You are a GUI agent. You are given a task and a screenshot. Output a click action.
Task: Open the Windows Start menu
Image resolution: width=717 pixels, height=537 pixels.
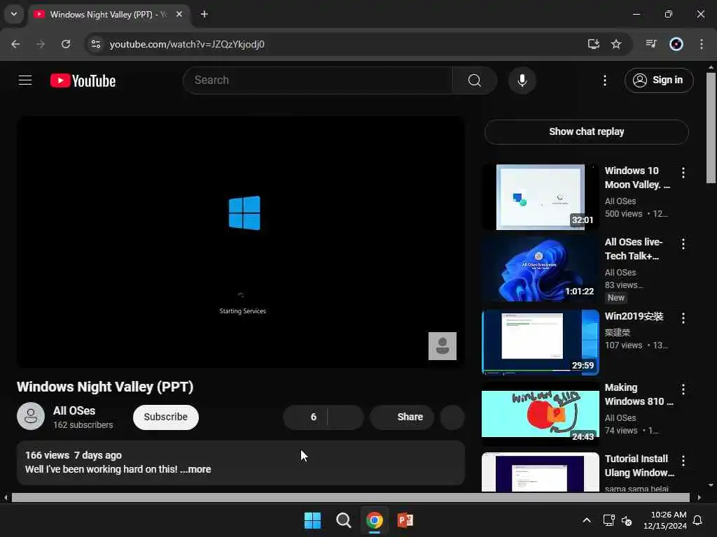click(x=313, y=520)
